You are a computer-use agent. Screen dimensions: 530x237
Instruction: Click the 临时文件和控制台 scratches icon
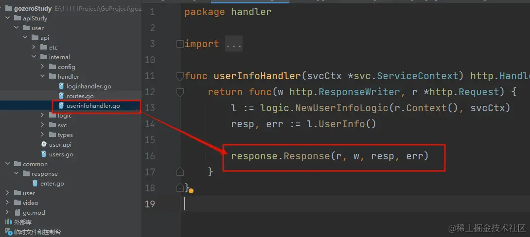click(x=8, y=232)
